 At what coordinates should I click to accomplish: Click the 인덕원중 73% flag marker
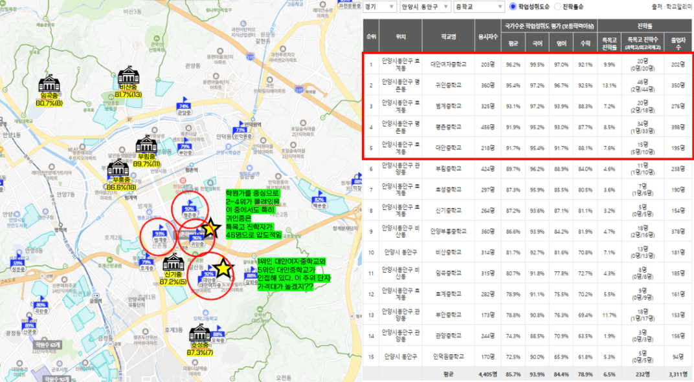click(x=241, y=131)
